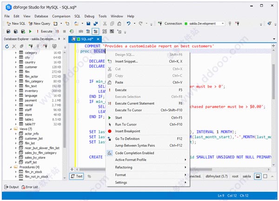Collapse the Views (7) folder

click(11, 129)
